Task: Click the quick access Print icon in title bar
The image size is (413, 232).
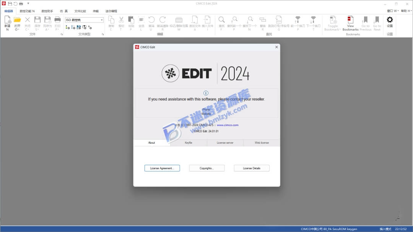Action: coord(21,4)
